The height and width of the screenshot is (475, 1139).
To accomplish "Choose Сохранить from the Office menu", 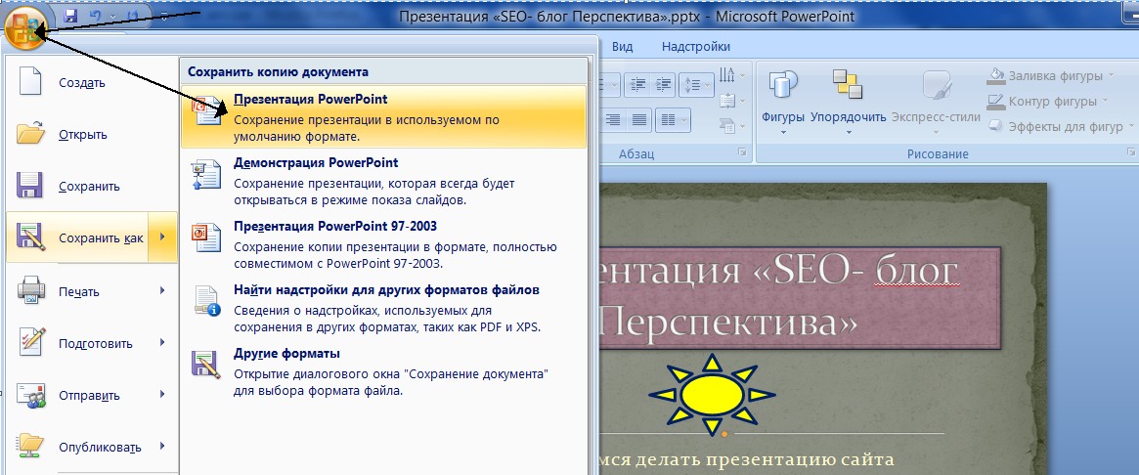I will 91,186.
